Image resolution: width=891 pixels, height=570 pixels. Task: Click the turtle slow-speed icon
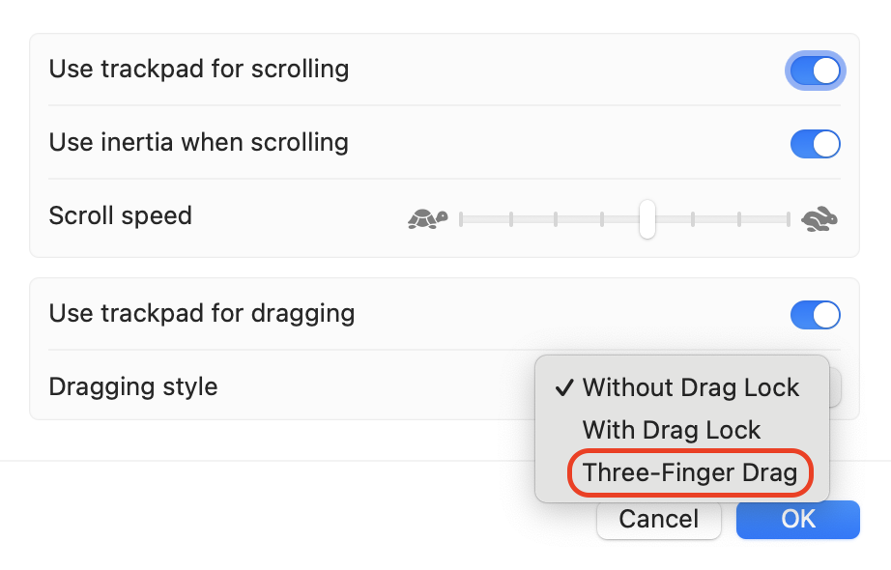pos(427,219)
